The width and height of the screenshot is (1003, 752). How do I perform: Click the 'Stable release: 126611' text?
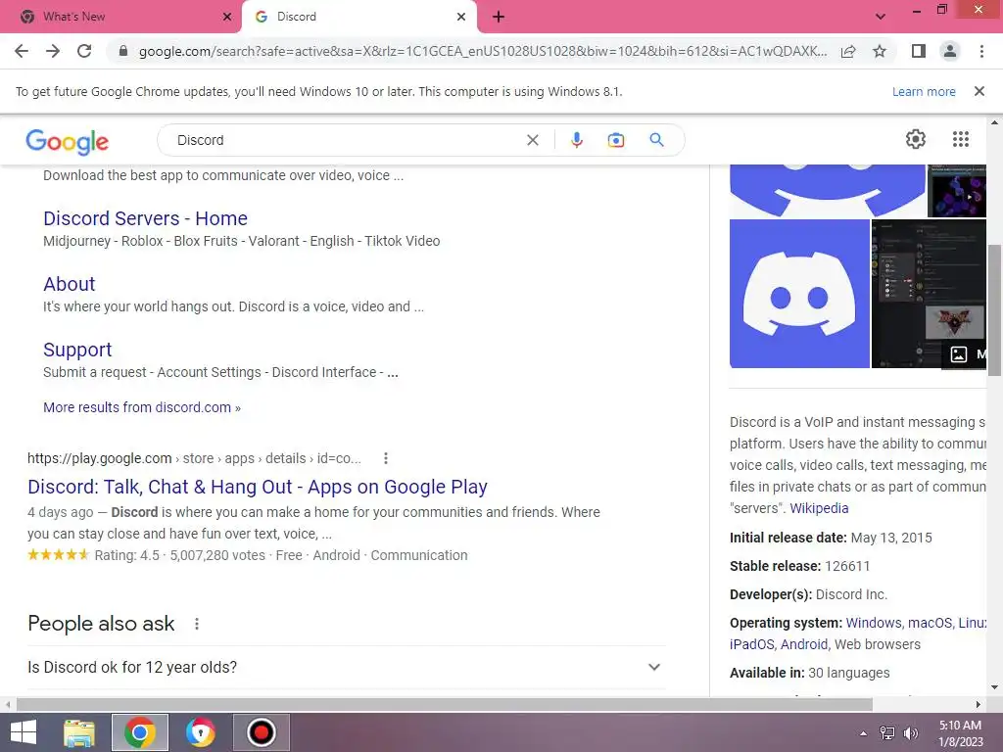799,567
